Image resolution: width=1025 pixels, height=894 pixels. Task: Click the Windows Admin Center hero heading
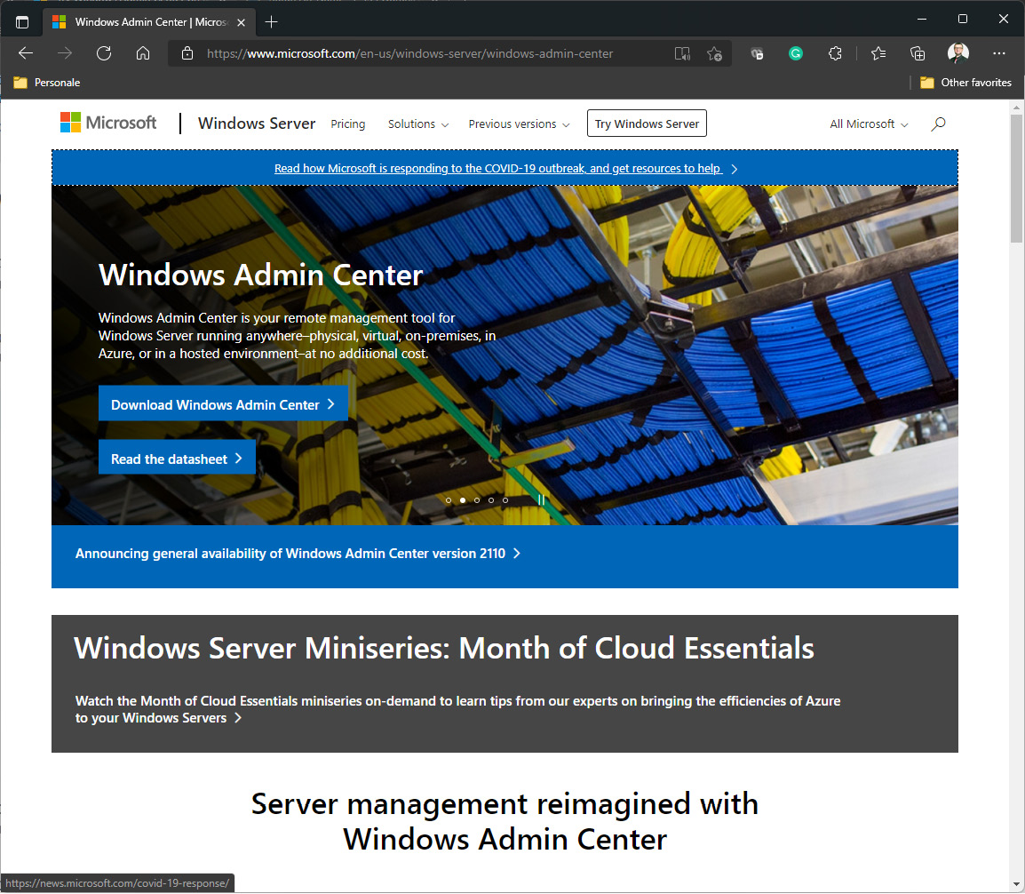point(261,275)
